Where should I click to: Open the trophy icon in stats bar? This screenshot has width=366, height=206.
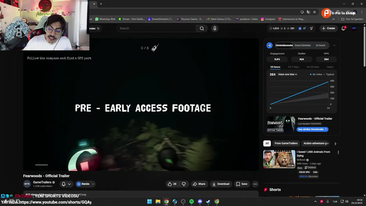click(311, 28)
